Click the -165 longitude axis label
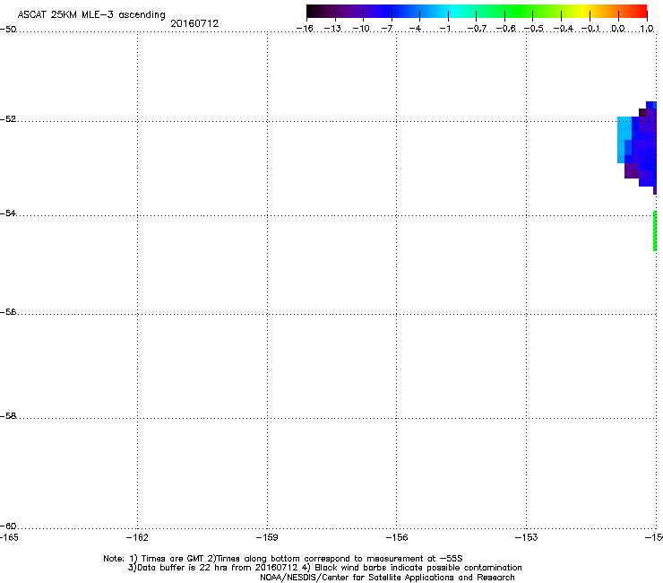This screenshot has width=663, height=583. (9, 537)
